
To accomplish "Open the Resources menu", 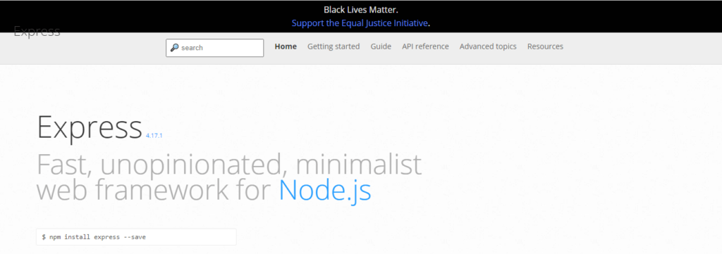I will [x=545, y=46].
